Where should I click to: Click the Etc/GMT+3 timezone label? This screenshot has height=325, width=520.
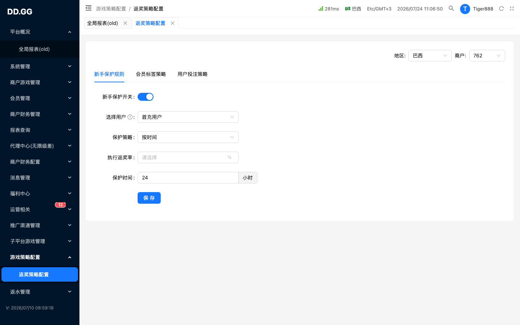pyautogui.click(x=379, y=9)
